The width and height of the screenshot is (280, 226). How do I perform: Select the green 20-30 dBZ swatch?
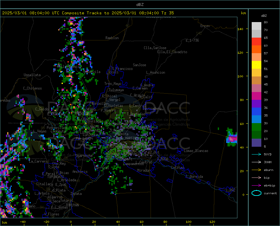click(256, 127)
